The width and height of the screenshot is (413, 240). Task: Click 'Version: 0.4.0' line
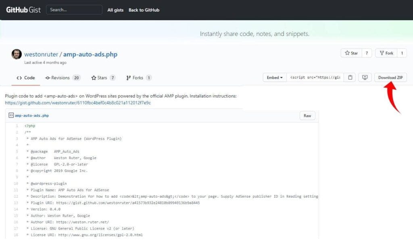click(x=44, y=209)
